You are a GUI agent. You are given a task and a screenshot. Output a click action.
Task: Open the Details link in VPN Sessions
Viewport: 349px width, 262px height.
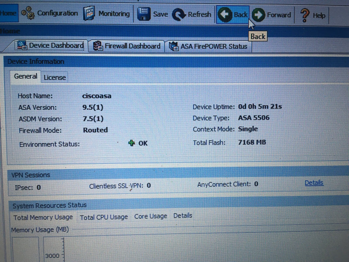pos(314,183)
